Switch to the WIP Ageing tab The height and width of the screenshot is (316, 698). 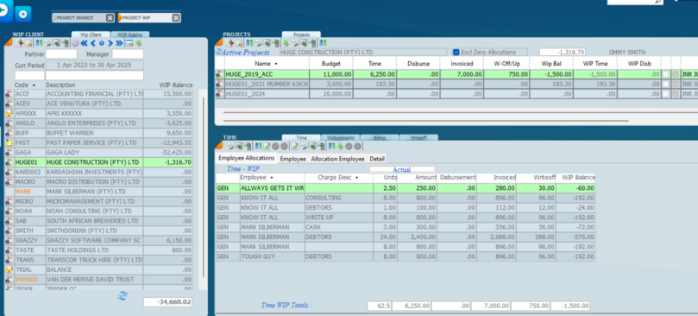[x=130, y=35]
